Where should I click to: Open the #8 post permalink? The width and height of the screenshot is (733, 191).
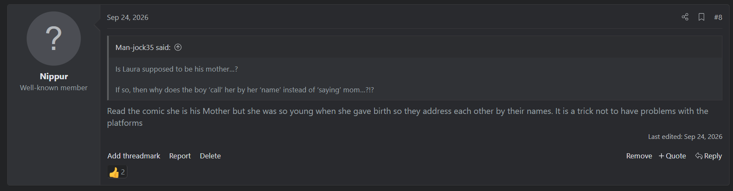pyautogui.click(x=718, y=17)
